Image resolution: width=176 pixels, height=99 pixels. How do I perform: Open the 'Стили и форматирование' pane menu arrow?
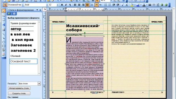37,10
